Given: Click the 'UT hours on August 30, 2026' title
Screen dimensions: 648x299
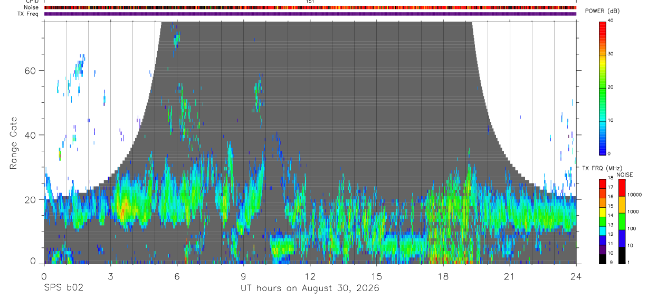Looking at the screenshot, I should click(x=310, y=288).
